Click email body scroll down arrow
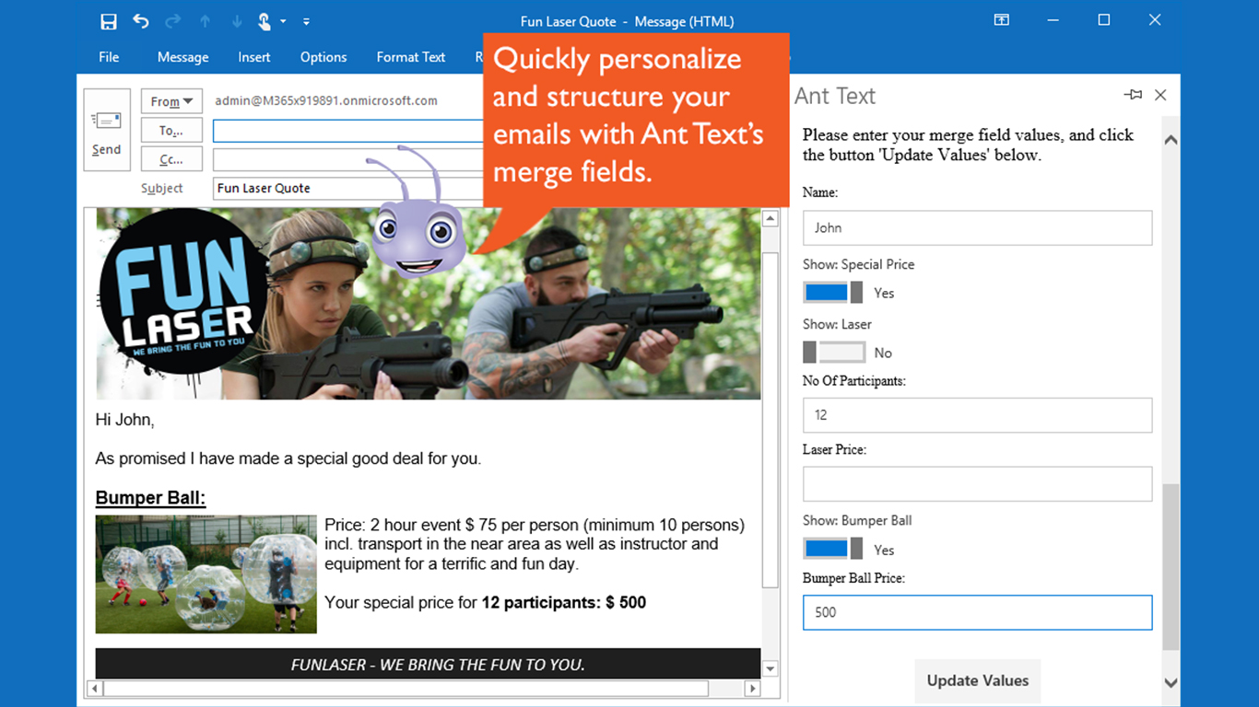 (x=771, y=669)
